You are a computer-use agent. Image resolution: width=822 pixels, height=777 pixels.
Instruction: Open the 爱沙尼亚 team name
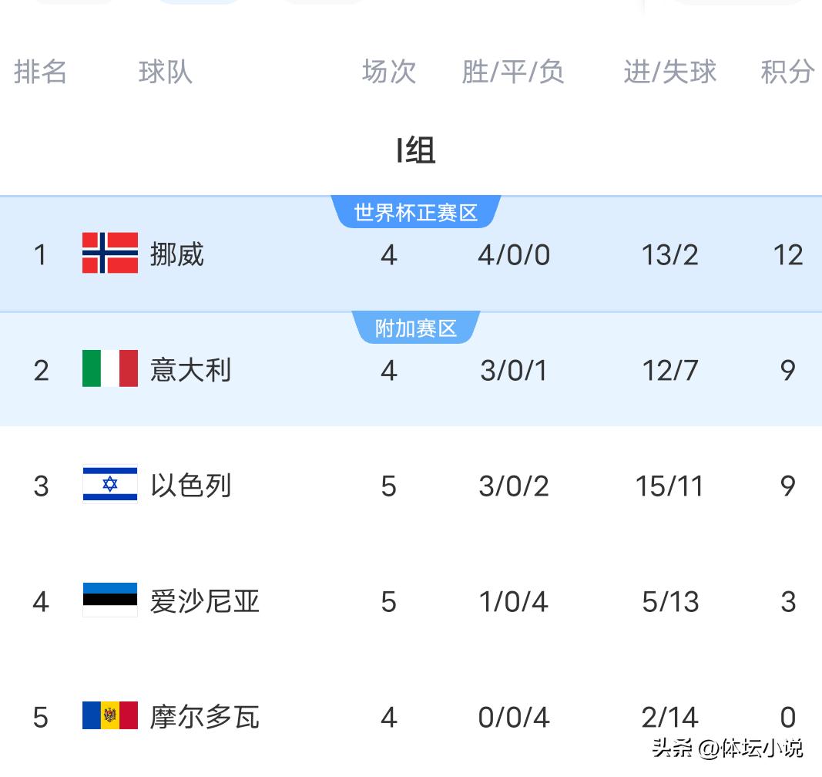pos(204,601)
